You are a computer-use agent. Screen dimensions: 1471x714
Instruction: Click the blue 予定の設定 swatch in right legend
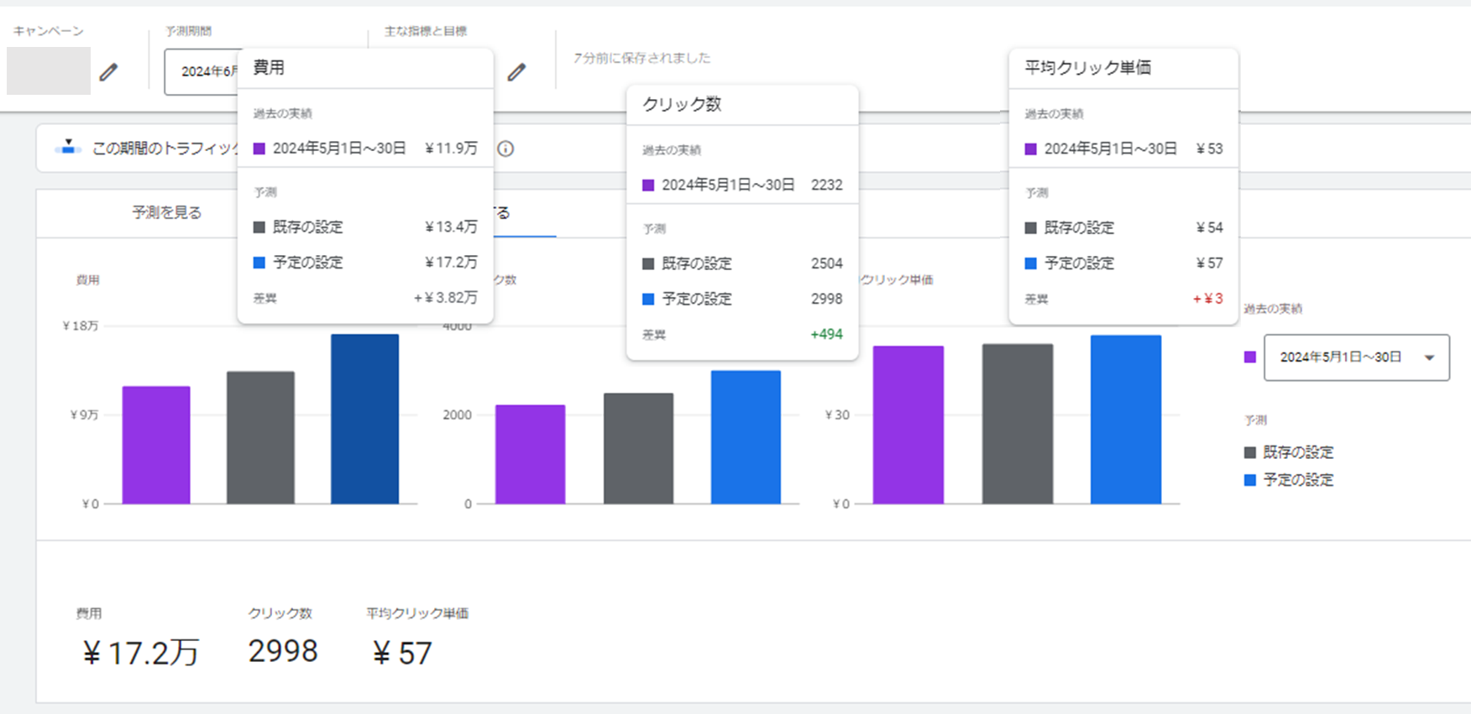click(x=1249, y=480)
